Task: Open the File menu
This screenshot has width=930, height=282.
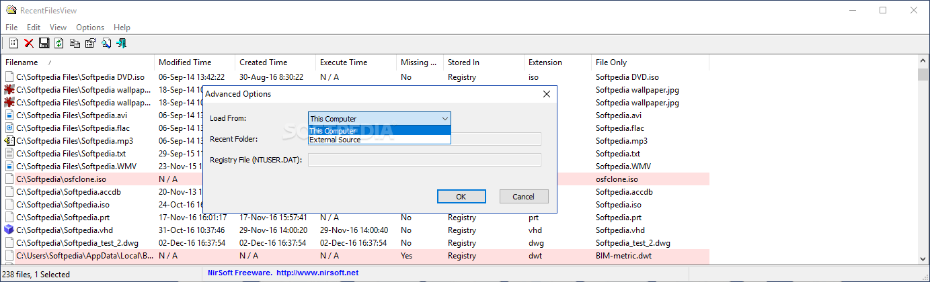Action: tap(11, 28)
